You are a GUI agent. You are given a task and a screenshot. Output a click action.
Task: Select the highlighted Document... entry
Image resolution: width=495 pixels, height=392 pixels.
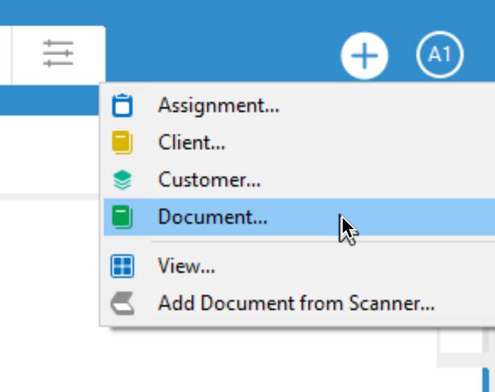tap(299, 217)
